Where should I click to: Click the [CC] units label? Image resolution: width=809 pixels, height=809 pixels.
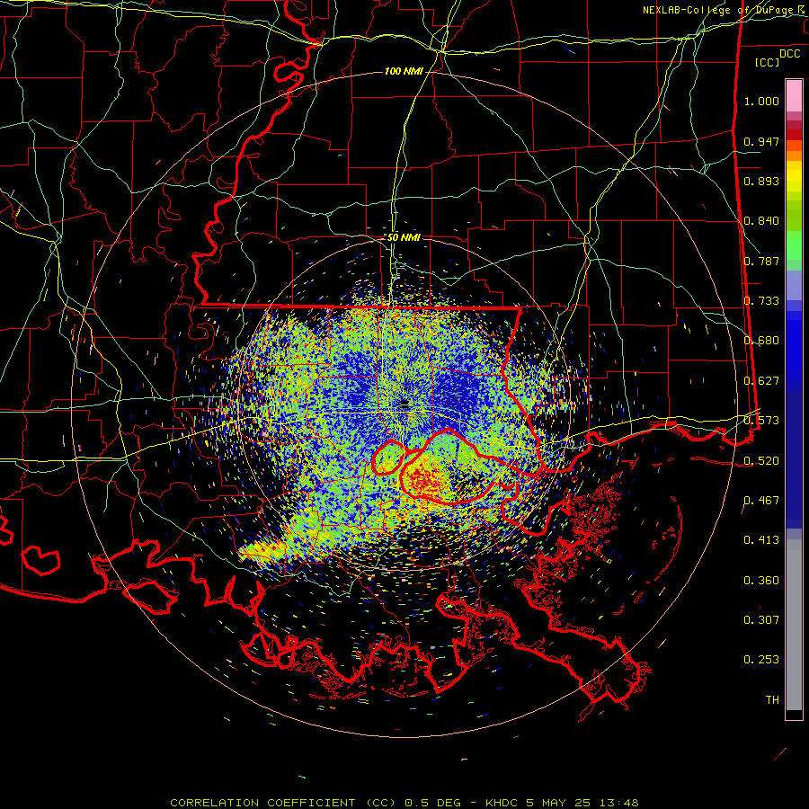(767, 62)
